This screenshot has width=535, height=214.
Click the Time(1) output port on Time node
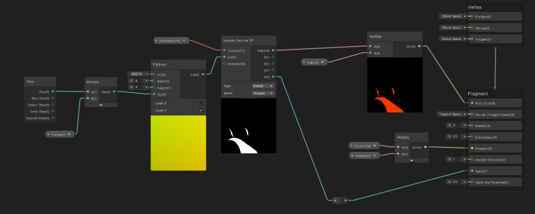tap(52, 91)
